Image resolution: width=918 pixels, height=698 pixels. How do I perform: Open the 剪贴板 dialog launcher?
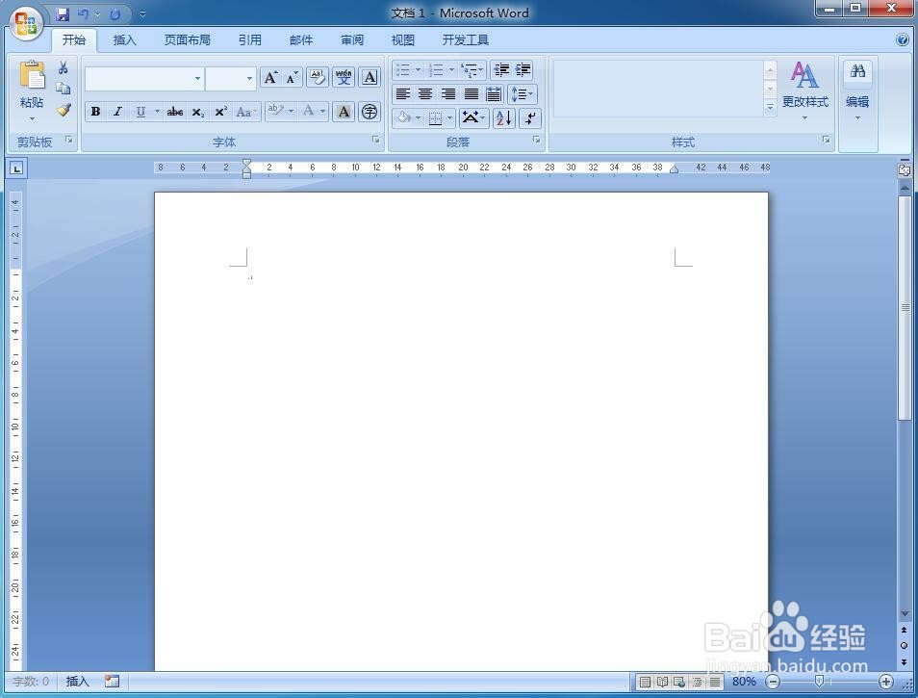coord(69,140)
